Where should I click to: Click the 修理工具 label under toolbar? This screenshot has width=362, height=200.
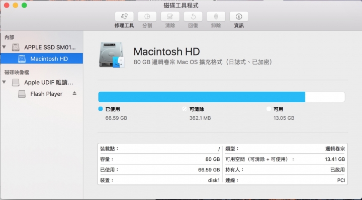coord(124,26)
